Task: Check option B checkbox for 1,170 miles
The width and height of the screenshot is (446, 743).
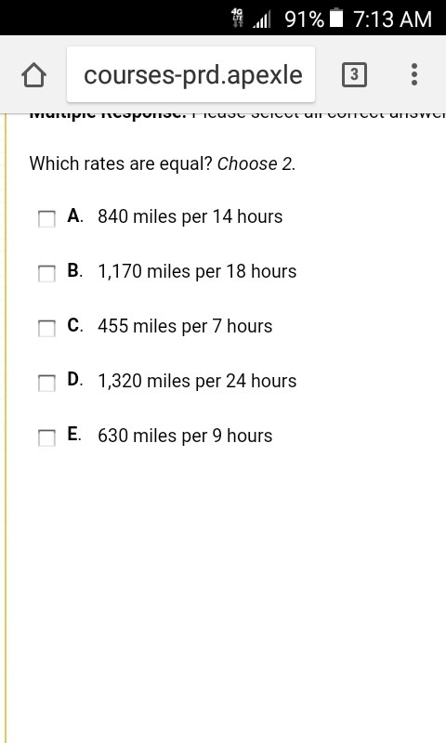Action: [x=46, y=273]
